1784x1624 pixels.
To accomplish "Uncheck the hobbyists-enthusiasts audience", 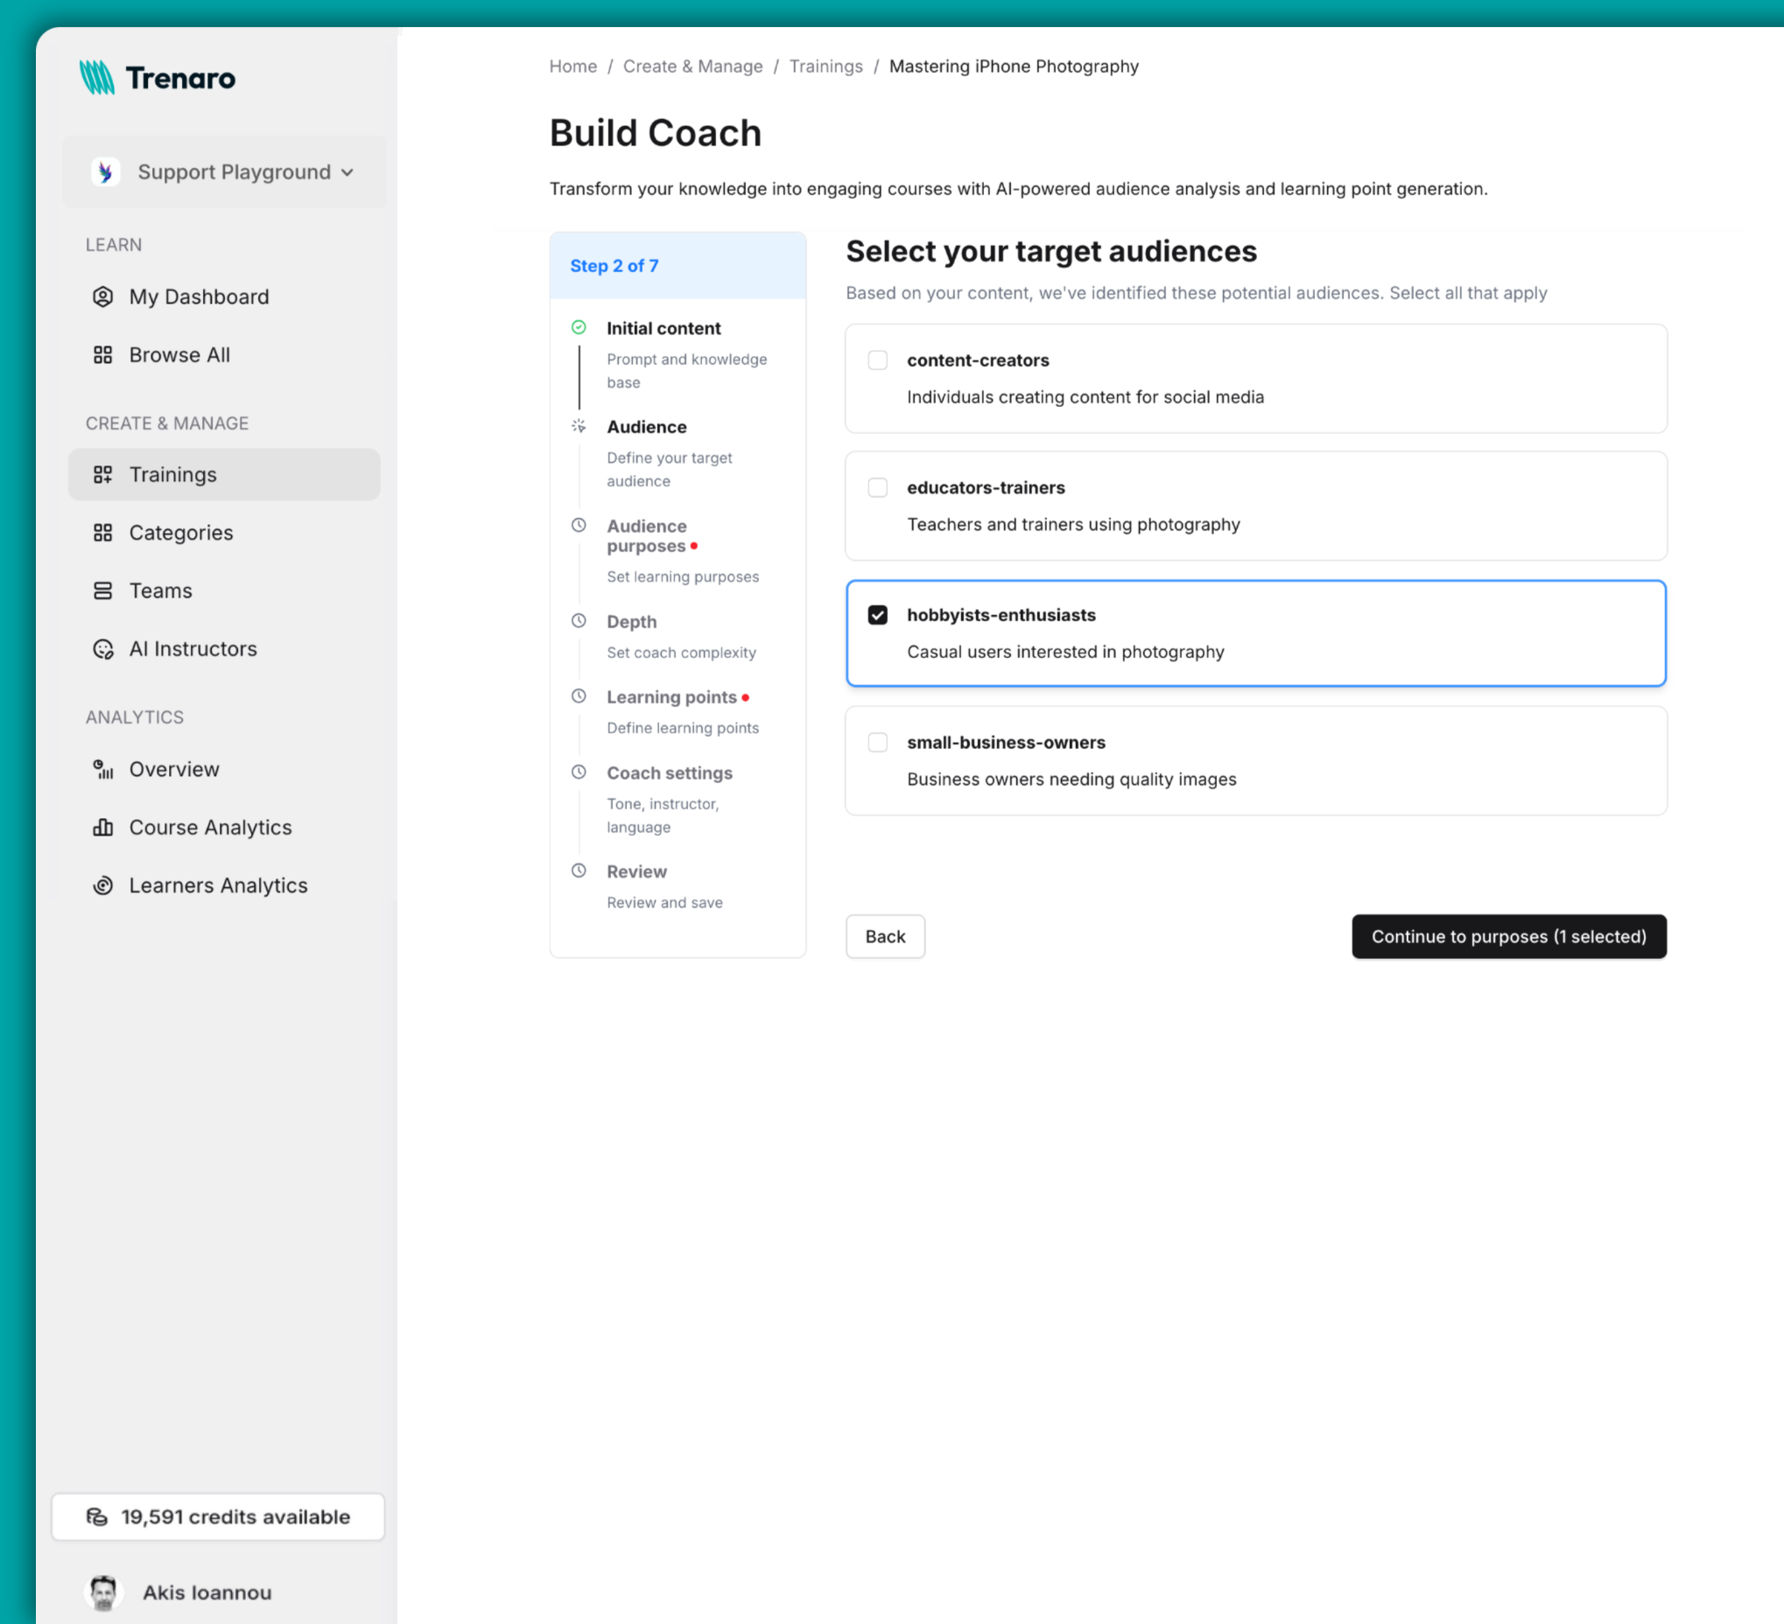I will click(878, 615).
